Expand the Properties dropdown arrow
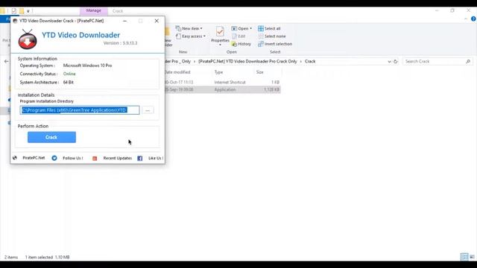Viewport: 477px width, 268px height. (x=220, y=45)
